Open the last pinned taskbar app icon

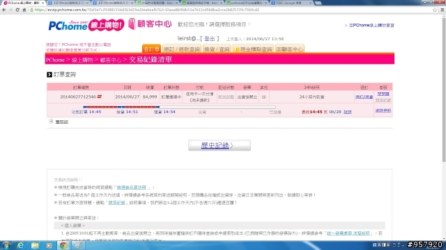(x=78, y=245)
